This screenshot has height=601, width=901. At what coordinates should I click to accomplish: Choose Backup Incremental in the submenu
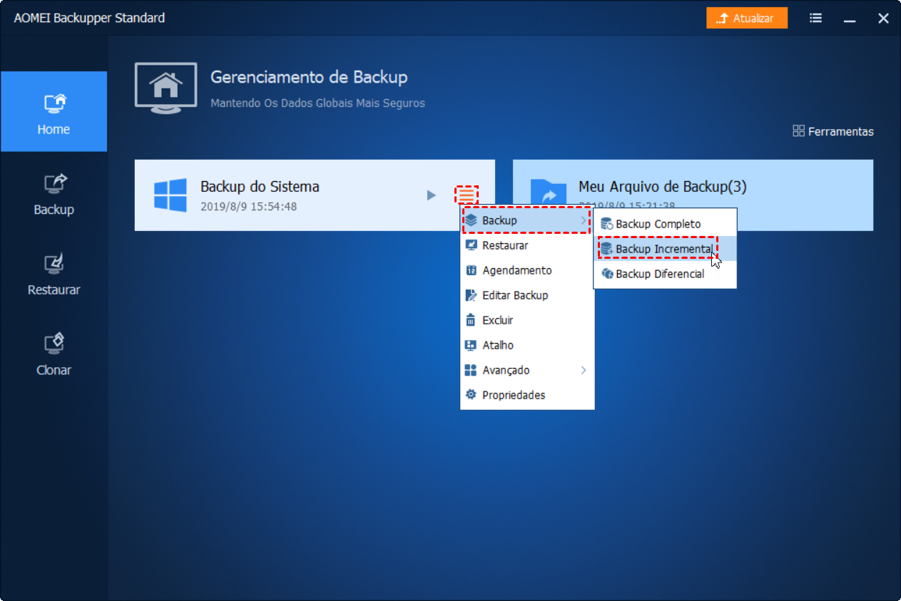pyautogui.click(x=665, y=249)
